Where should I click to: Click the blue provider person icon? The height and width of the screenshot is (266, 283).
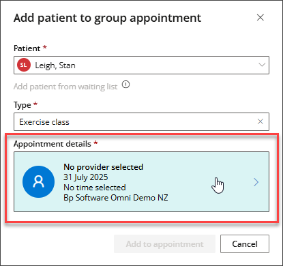pyautogui.click(x=39, y=181)
